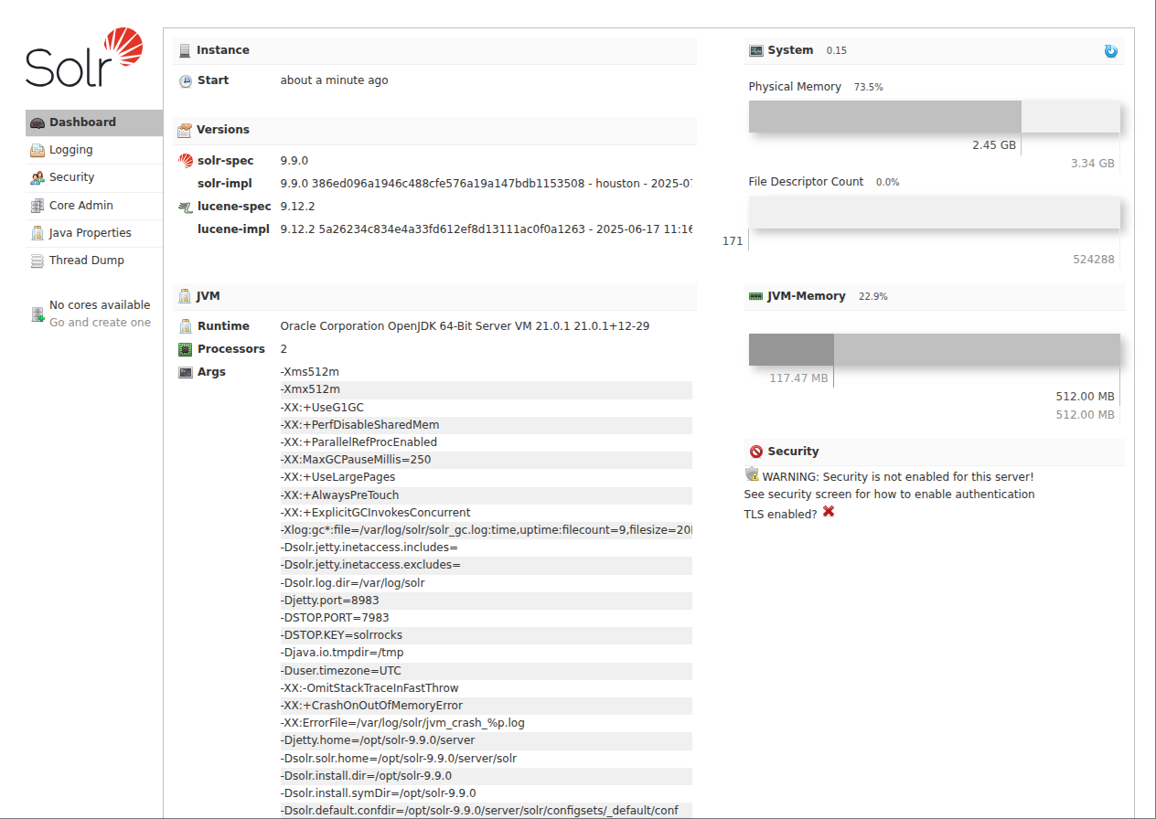
Task: Click the lucene-impl build string
Action: tap(487, 229)
